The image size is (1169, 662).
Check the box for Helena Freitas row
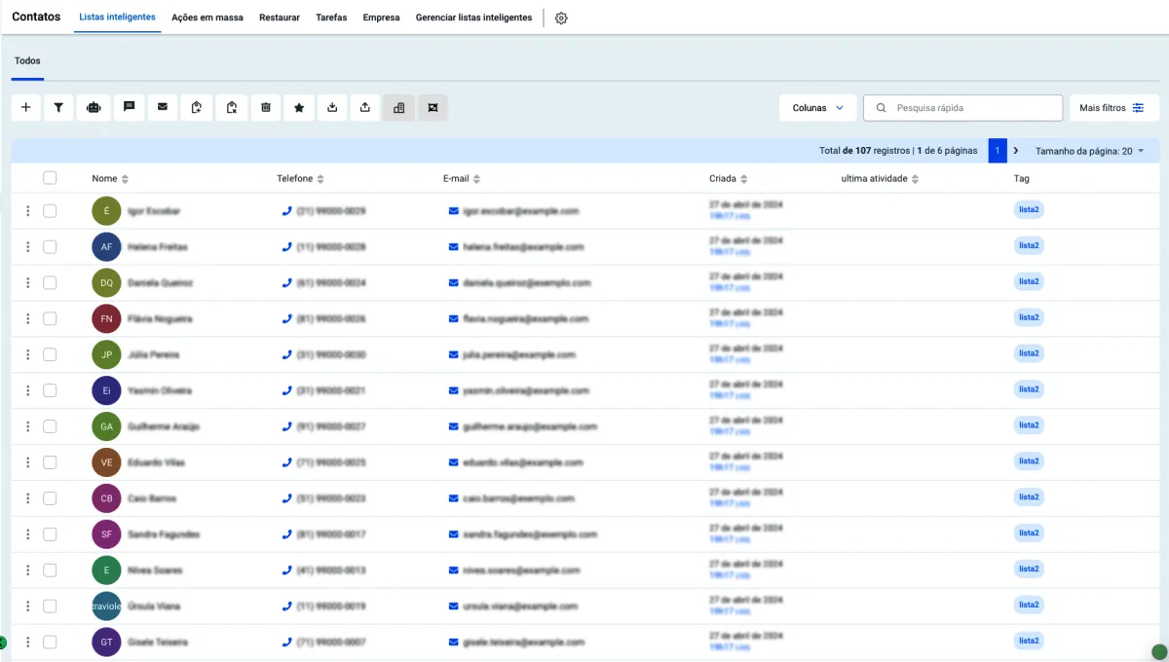(50, 247)
